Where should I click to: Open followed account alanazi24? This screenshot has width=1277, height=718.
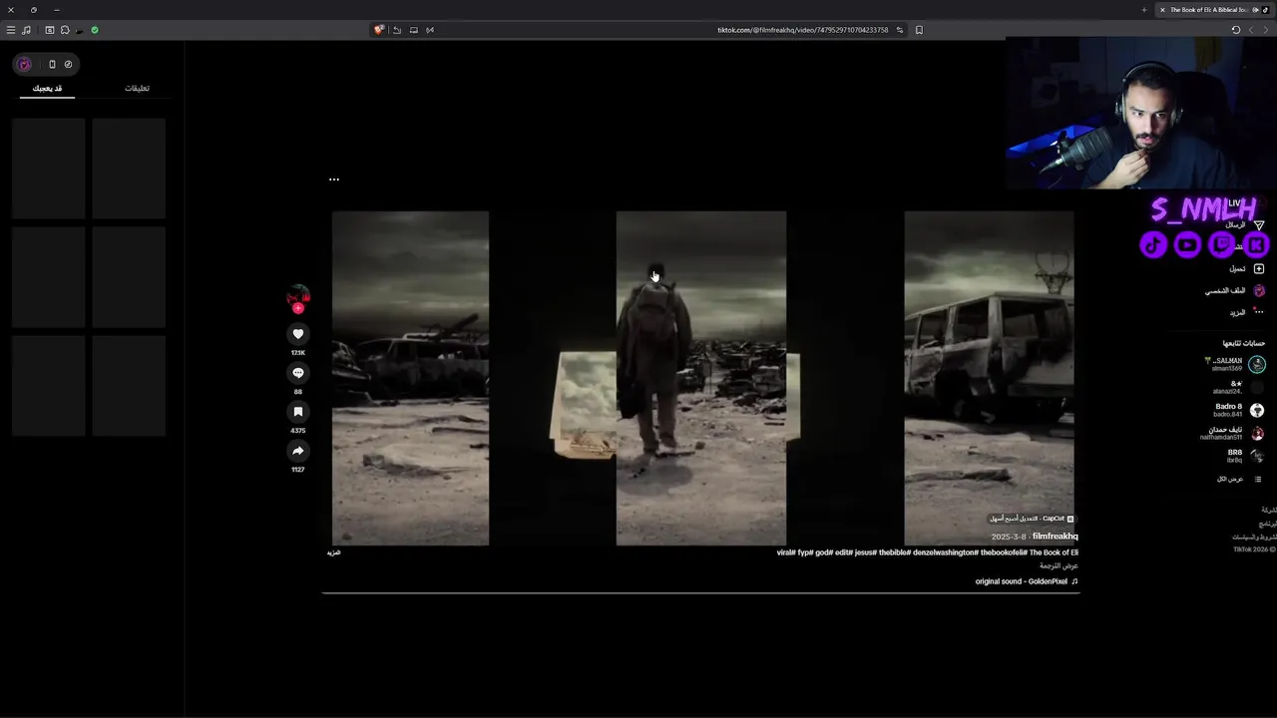coord(1238,387)
